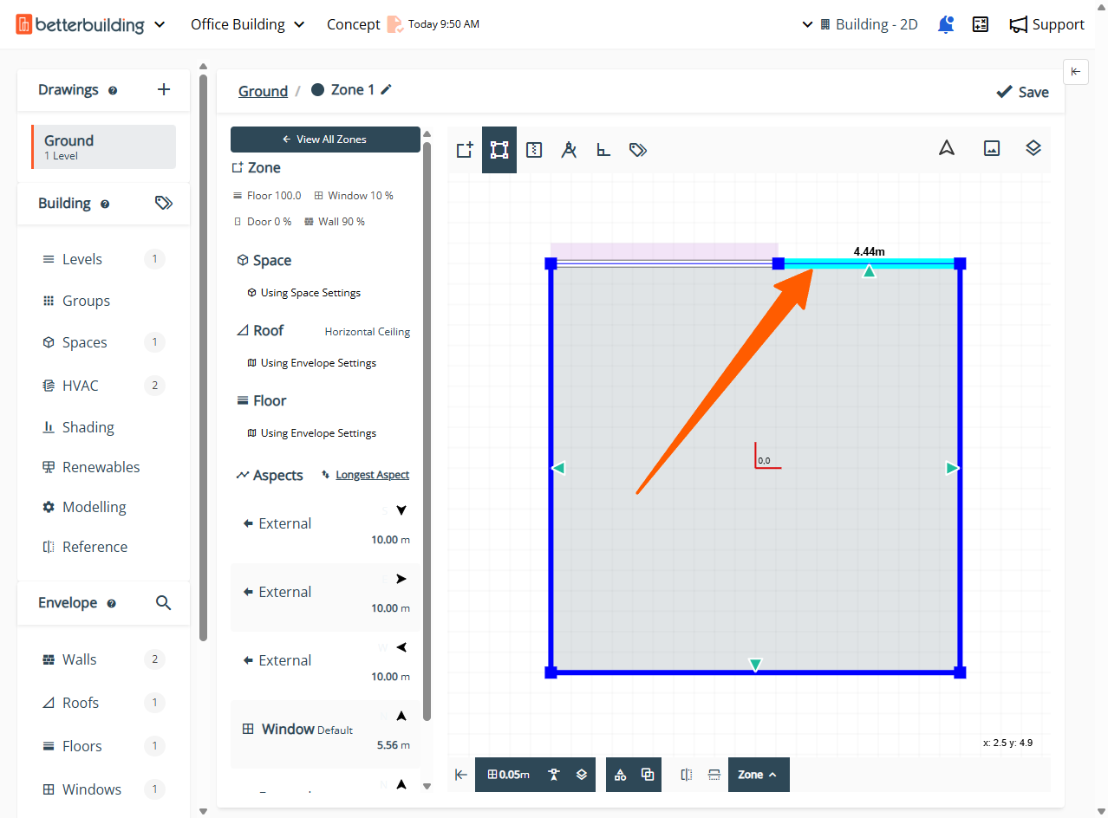Click the top-center blue vertex handle
Screen dimensions: 1108x818
coord(778,263)
